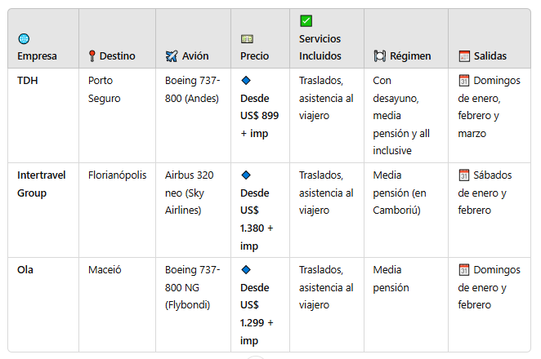Click the calendar icon next to Sábados
This screenshot has width=541, height=359.
[464, 175]
